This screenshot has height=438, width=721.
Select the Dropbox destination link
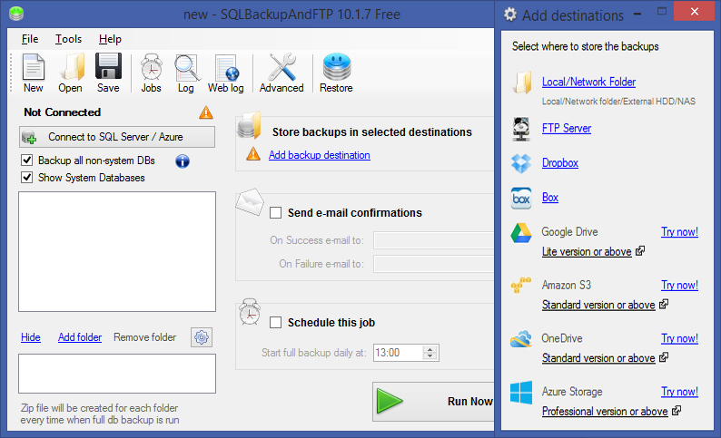pos(560,163)
